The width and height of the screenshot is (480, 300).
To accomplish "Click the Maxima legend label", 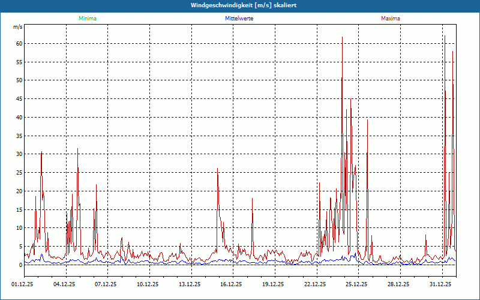I will pyautogui.click(x=391, y=19).
